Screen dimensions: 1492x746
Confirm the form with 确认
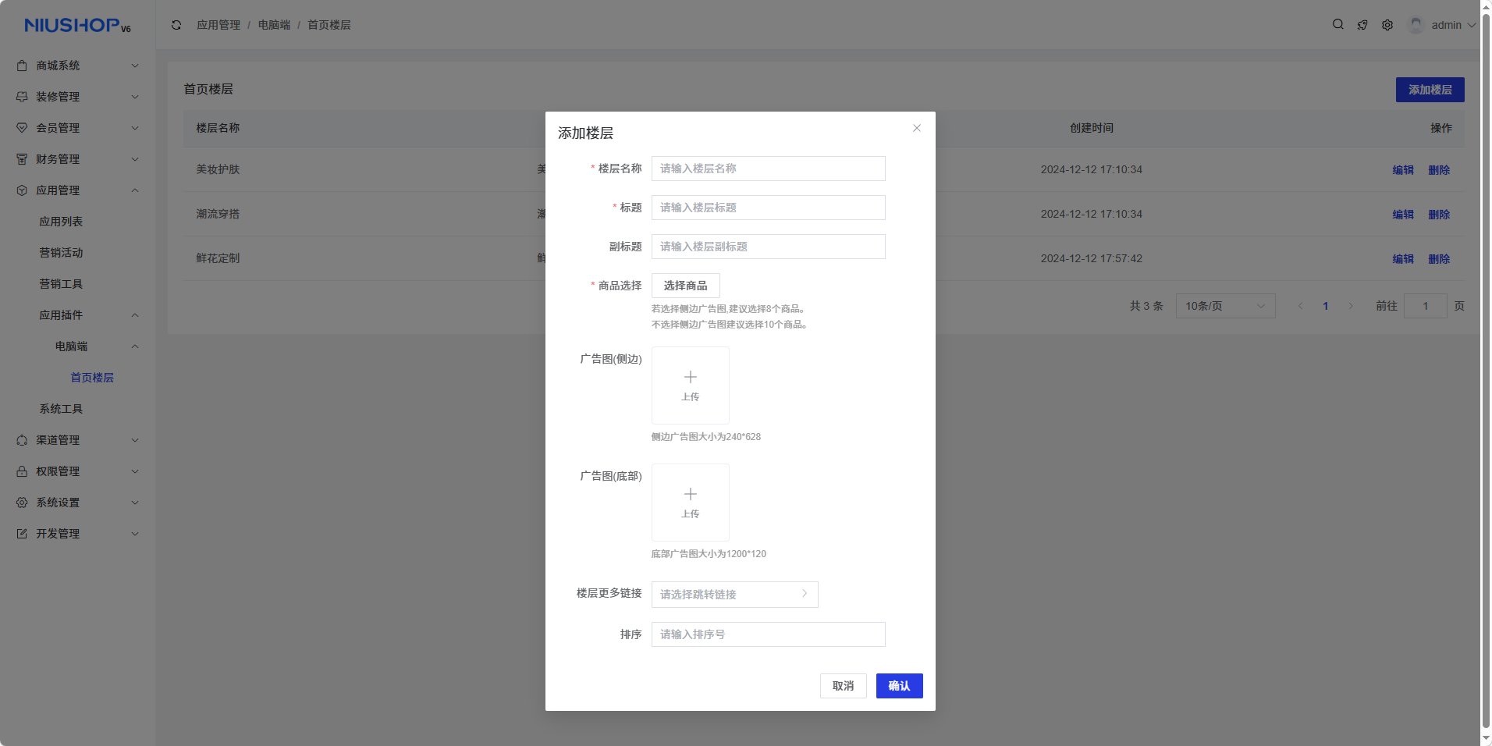900,686
